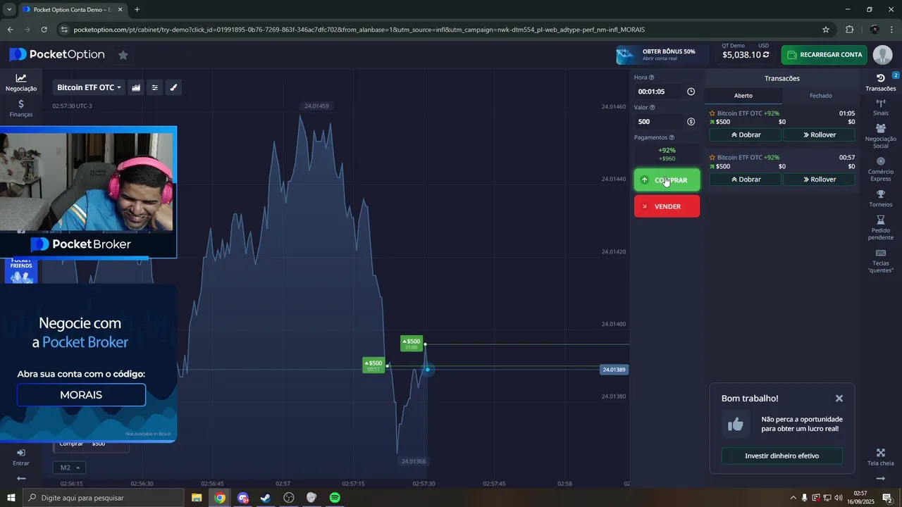Viewport: 902px width, 507px height.
Task: Open File Explorer from the taskbar
Action: 197,498
